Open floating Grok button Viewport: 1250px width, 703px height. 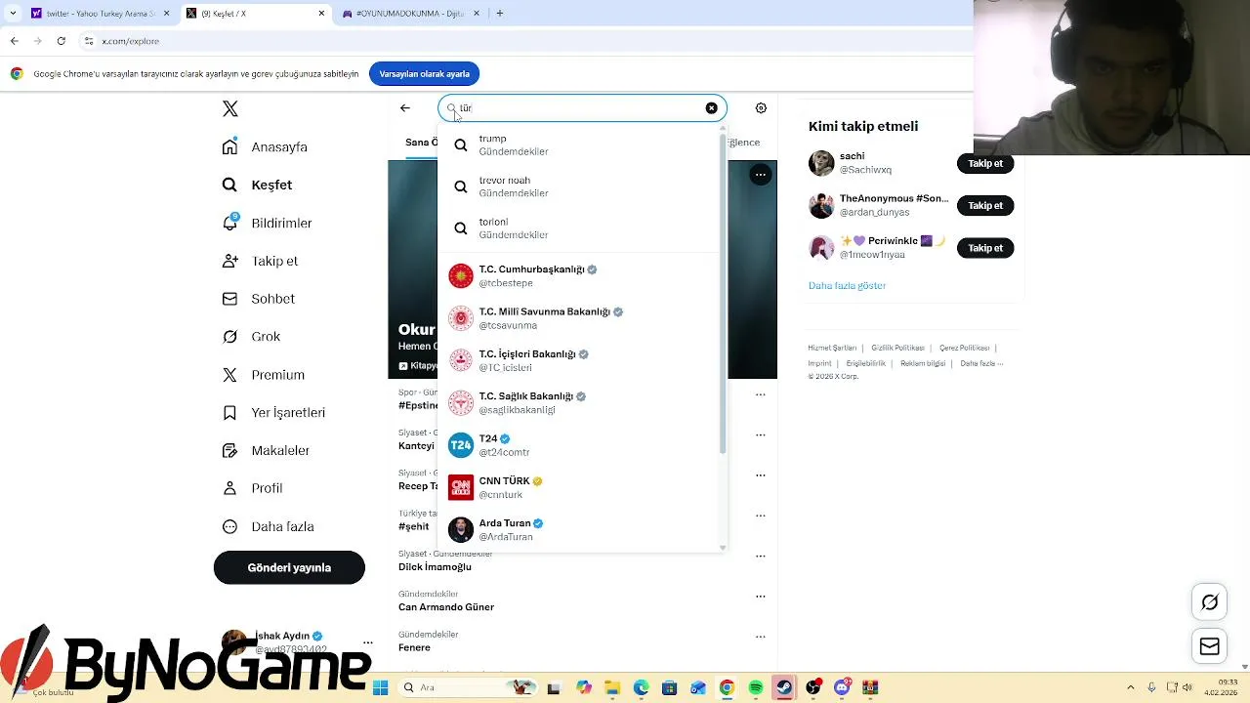tap(1209, 602)
